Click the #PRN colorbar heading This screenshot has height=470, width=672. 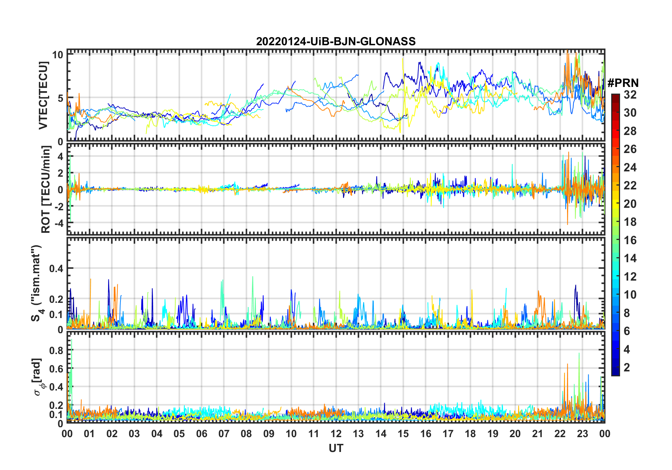(x=623, y=83)
